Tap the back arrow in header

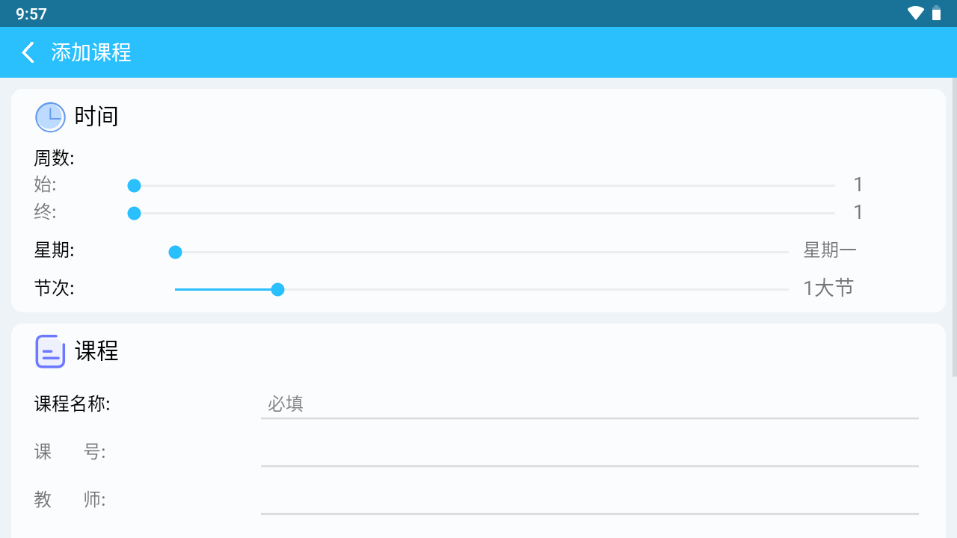pos(28,52)
